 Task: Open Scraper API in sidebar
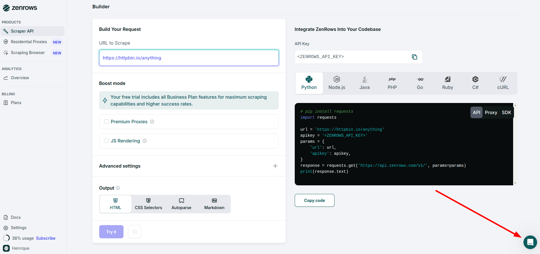click(x=33, y=31)
